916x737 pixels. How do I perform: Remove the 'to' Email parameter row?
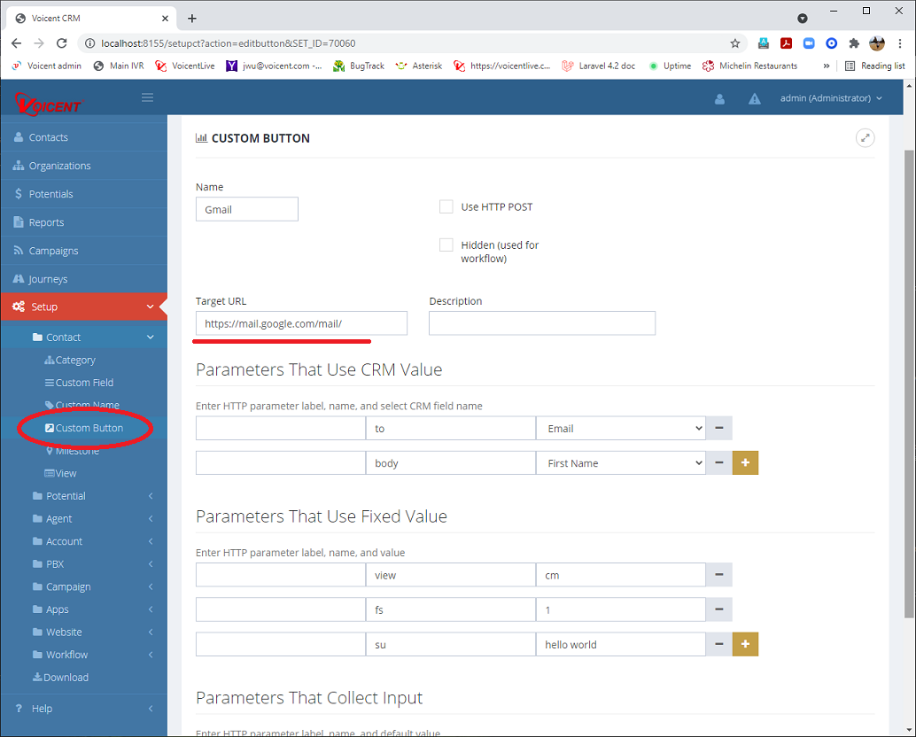tap(718, 429)
